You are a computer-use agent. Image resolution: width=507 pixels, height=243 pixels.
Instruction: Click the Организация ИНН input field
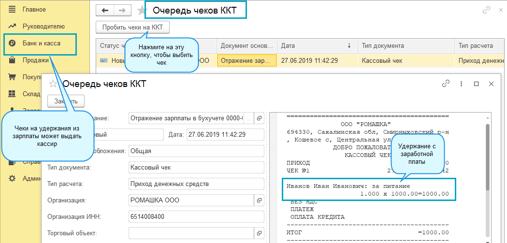[x=196, y=216]
